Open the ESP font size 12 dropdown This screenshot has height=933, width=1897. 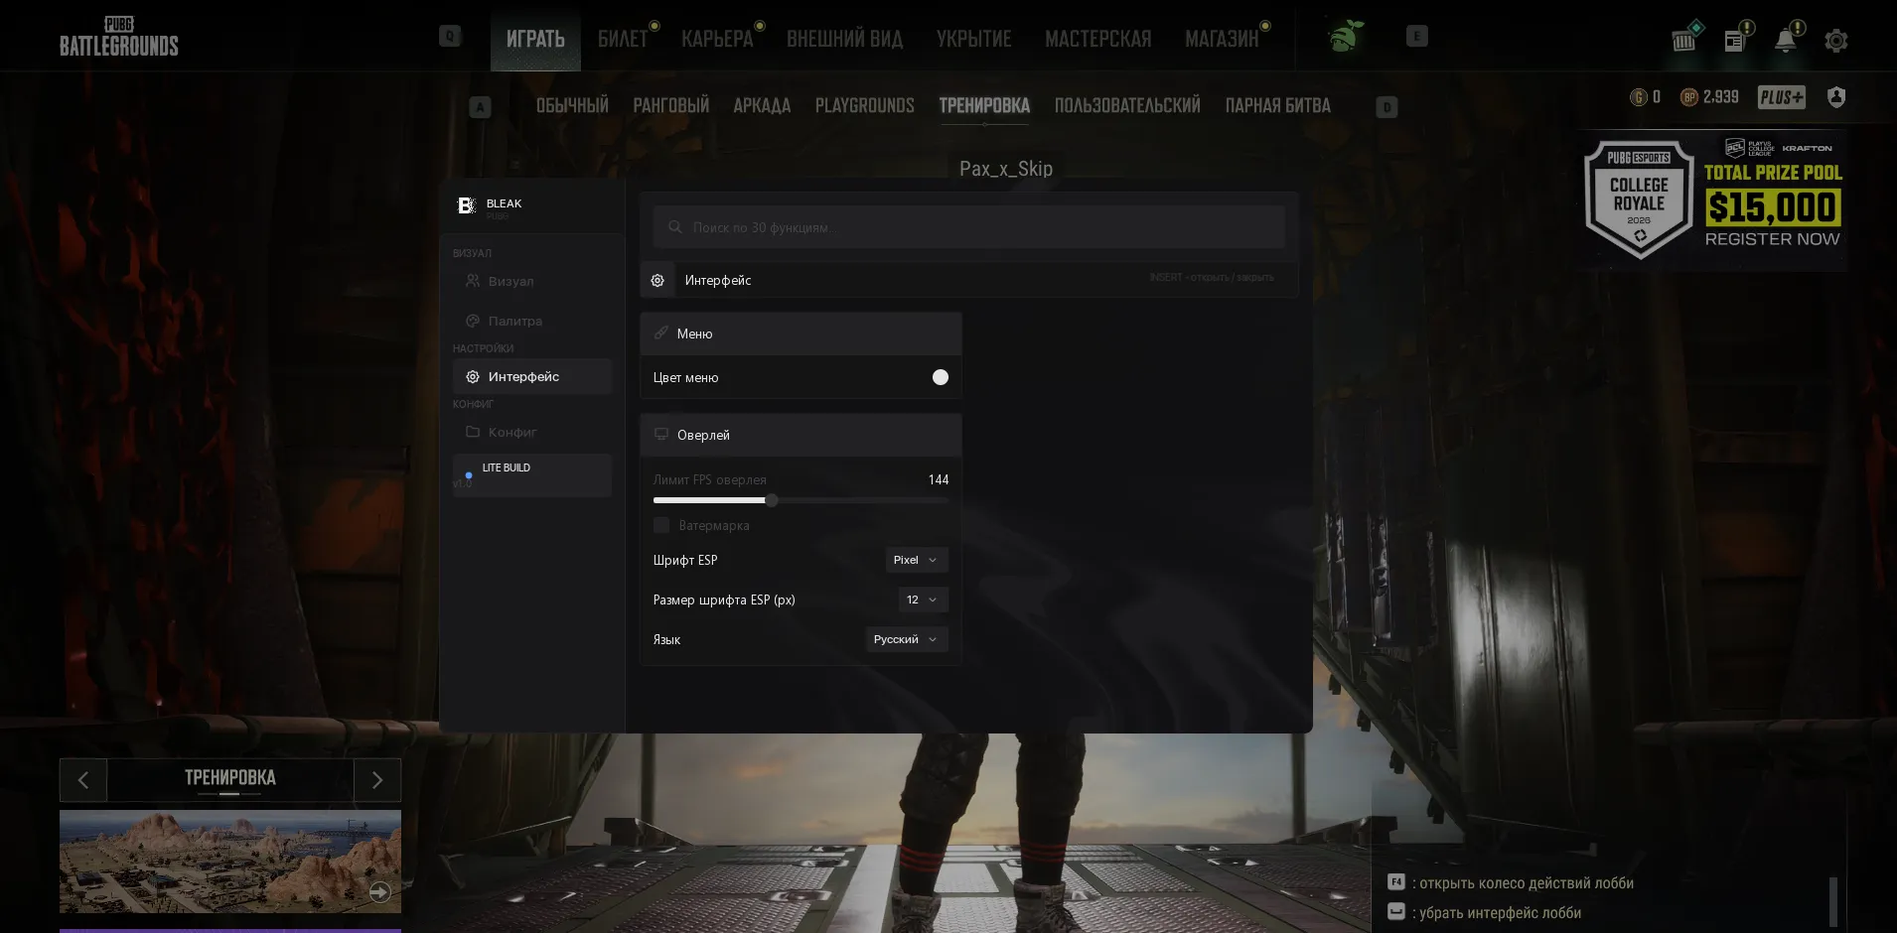(x=924, y=600)
